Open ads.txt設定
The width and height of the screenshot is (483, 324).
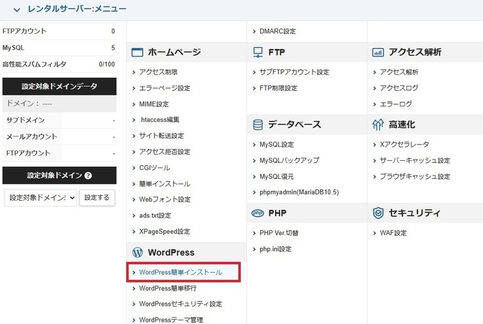(x=155, y=215)
